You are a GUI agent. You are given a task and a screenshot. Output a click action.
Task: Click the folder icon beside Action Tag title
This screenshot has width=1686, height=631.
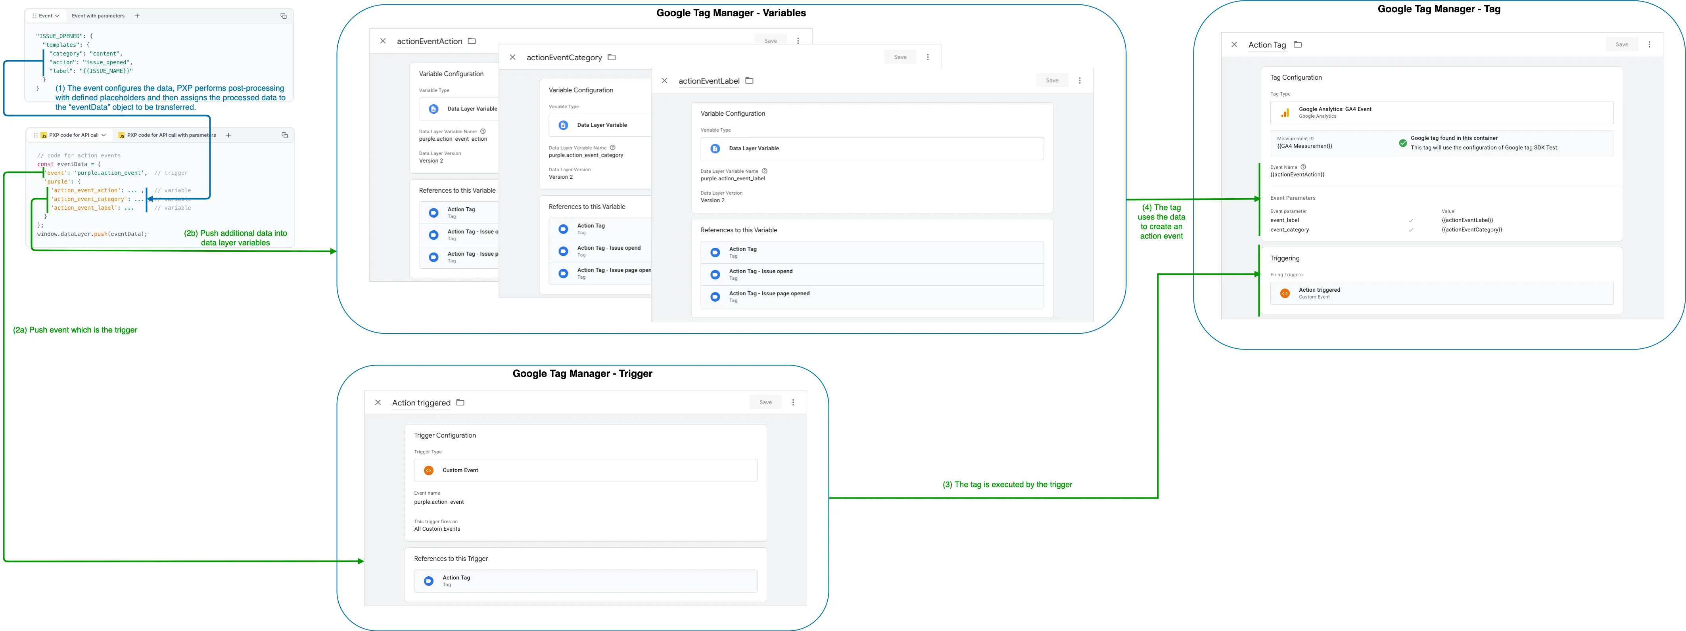[1298, 44]
